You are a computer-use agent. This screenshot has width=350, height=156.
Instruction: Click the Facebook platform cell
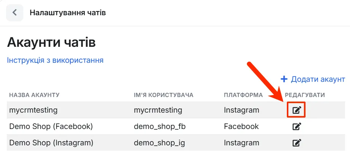241,126
